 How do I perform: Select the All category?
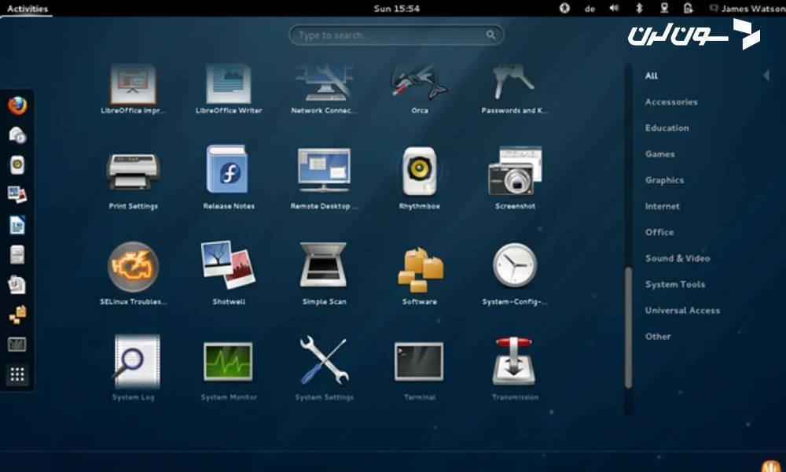pyautogui.click(x=651, y=76)
